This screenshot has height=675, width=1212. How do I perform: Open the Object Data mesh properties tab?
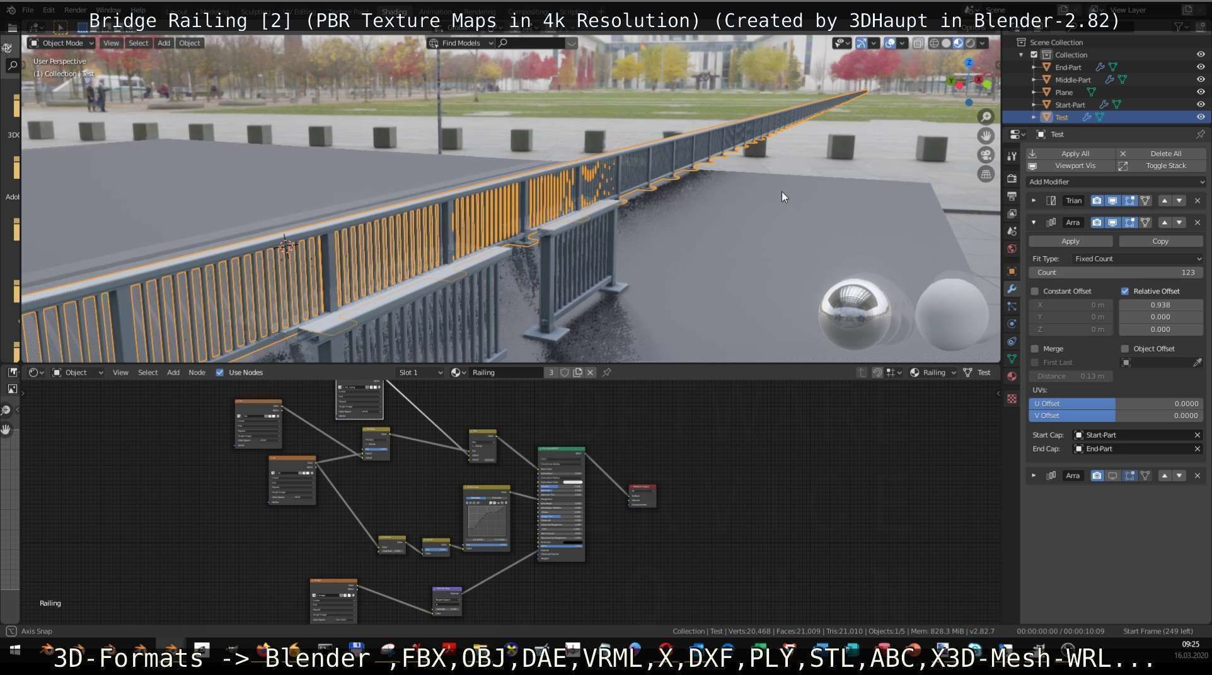click(x=1012, y=358)
